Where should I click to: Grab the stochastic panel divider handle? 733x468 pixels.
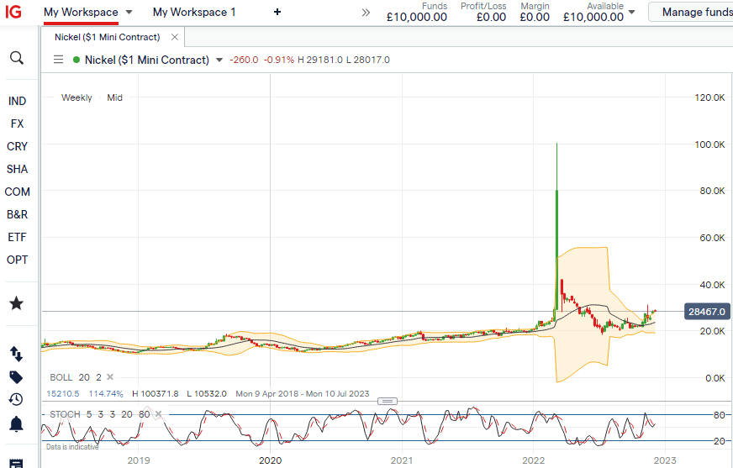click(387, 402)
